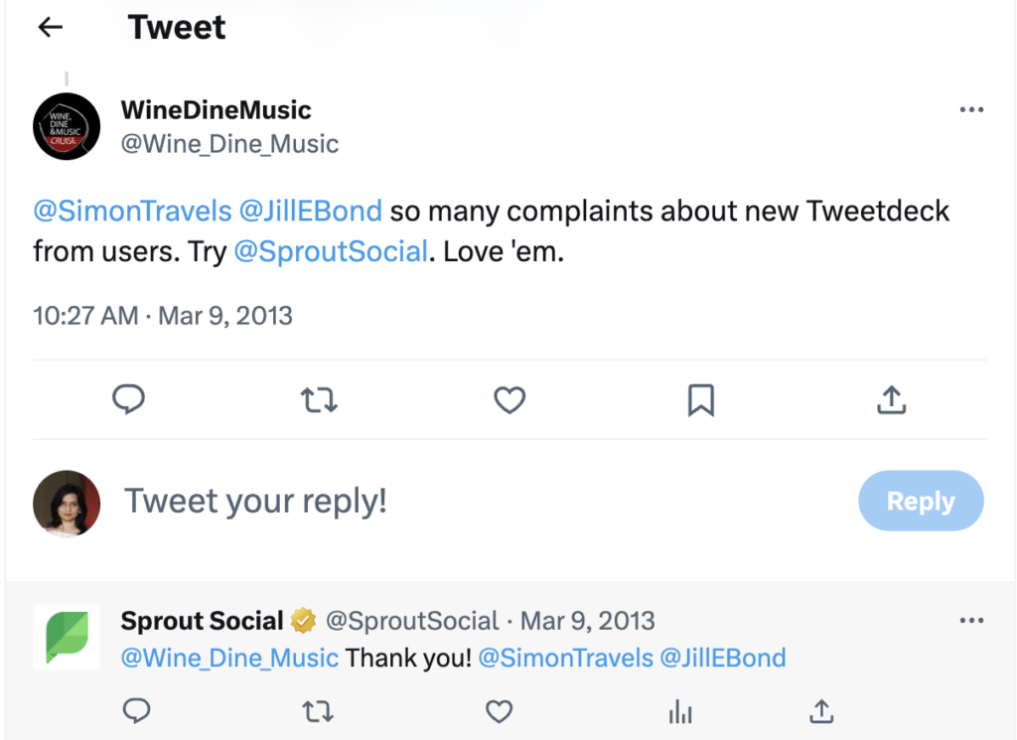Comment on the Sprout Social reply
This screenshot has height=740, width=1017.
pos(136,711)
